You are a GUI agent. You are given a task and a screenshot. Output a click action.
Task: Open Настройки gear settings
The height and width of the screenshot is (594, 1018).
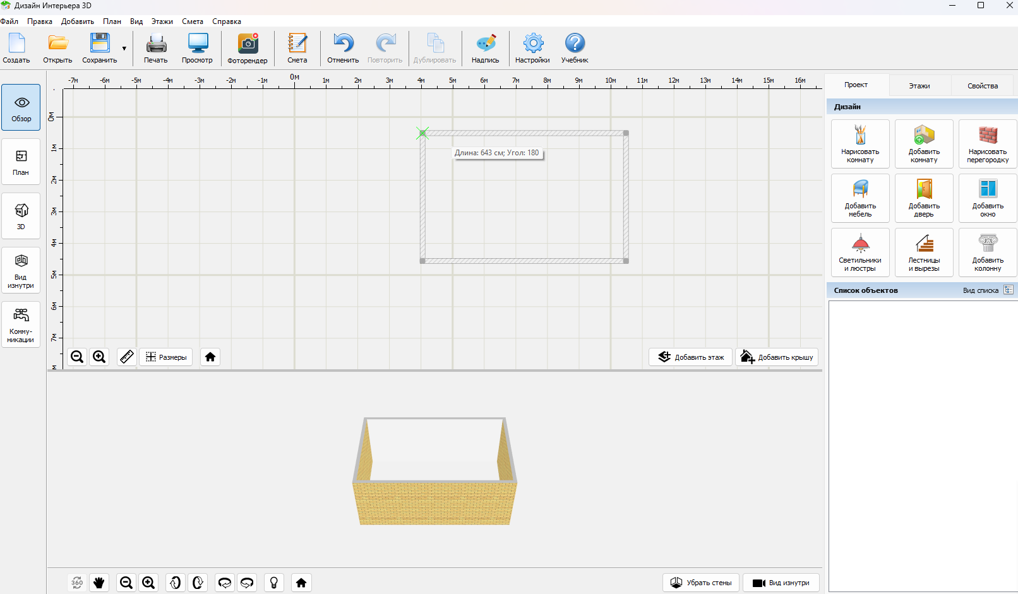click(532, 48)
